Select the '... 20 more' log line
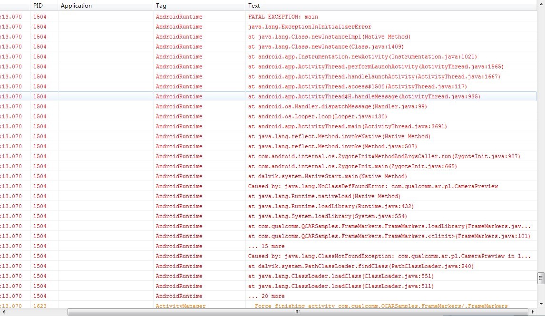The width and height of the screenshot is (545, 316). [x=268, y=296]
